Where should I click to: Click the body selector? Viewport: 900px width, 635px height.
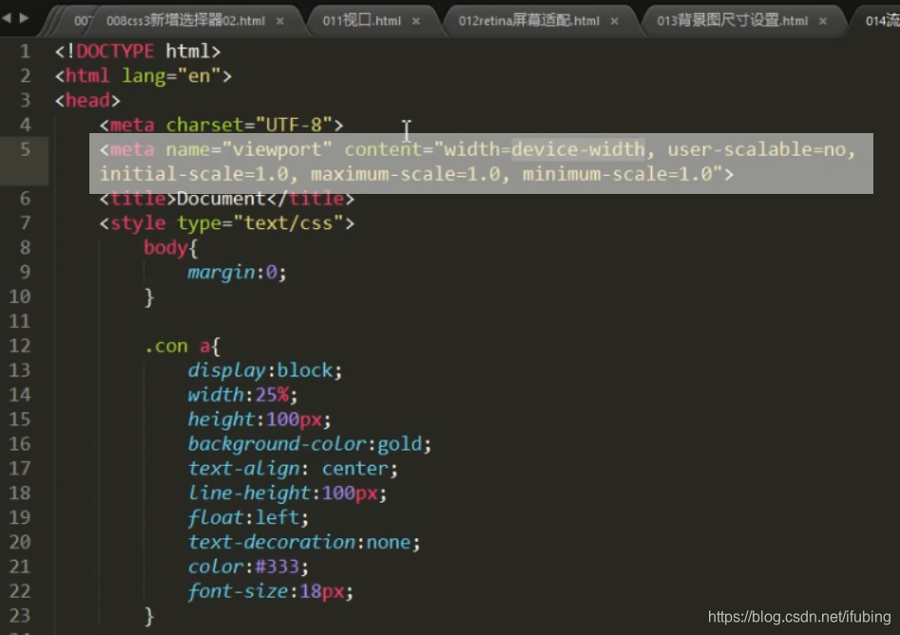coord(165,248)
